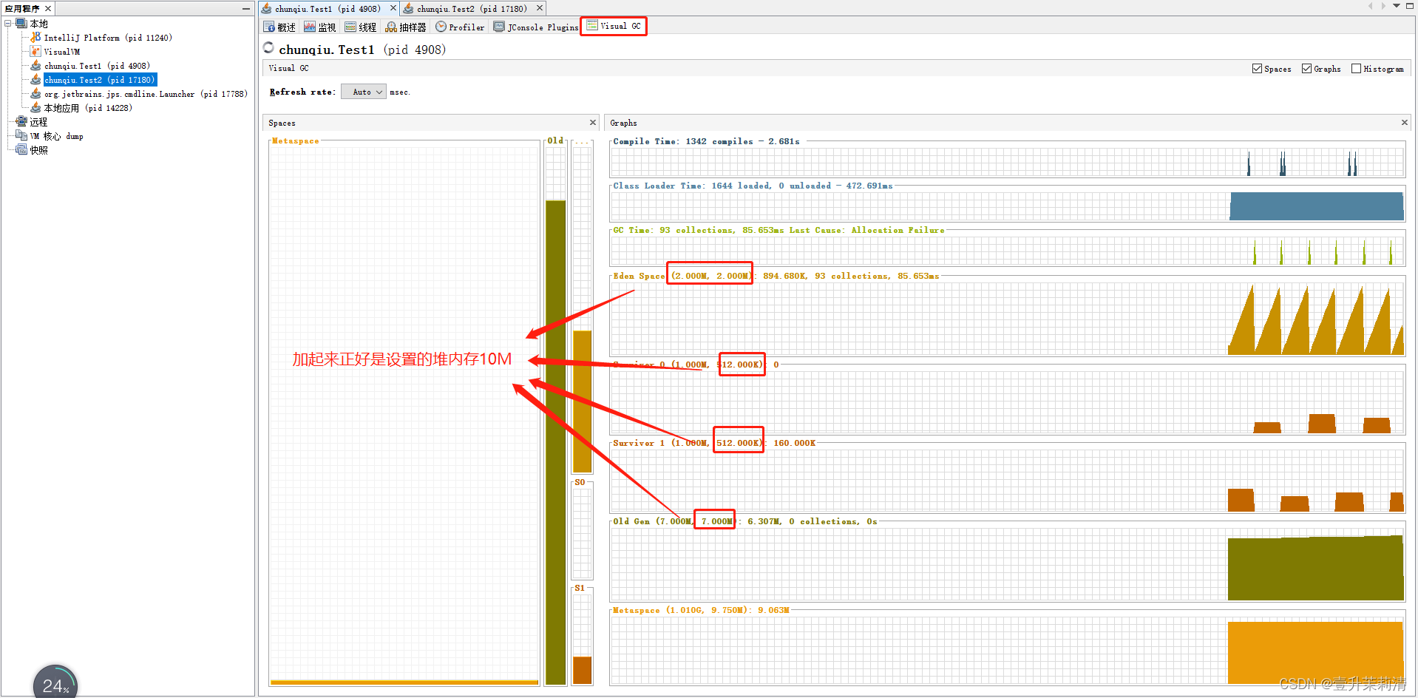Click the Java icon beside org.jetbrains.jps.cmdline.Launcher
Viewport: 1418px width, 698px height.
coord(35,93)
